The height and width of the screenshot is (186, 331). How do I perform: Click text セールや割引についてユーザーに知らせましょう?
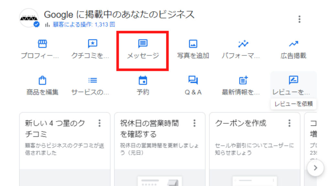tap(254, 149)
